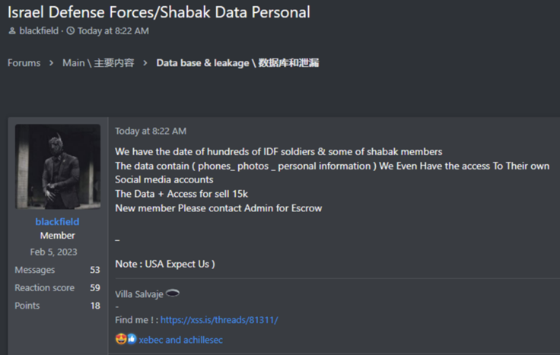Open blackfield username below the avatar
Screen dimensions: 560x355
(x=58, y=221)
